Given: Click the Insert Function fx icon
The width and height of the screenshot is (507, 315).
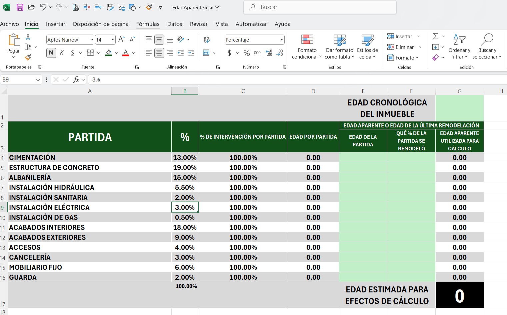Looking at the screenshot, I should (76, 79).
